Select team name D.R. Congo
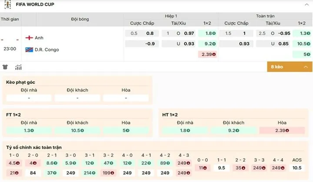The height and width of the screenshot is (182, 313). tap(47, 50)
